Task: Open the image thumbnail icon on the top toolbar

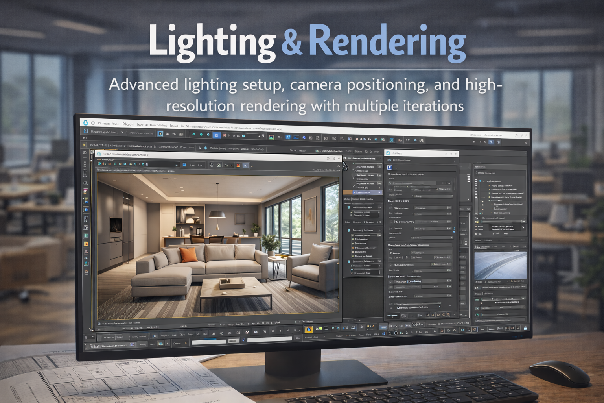Action: [271, 137]
